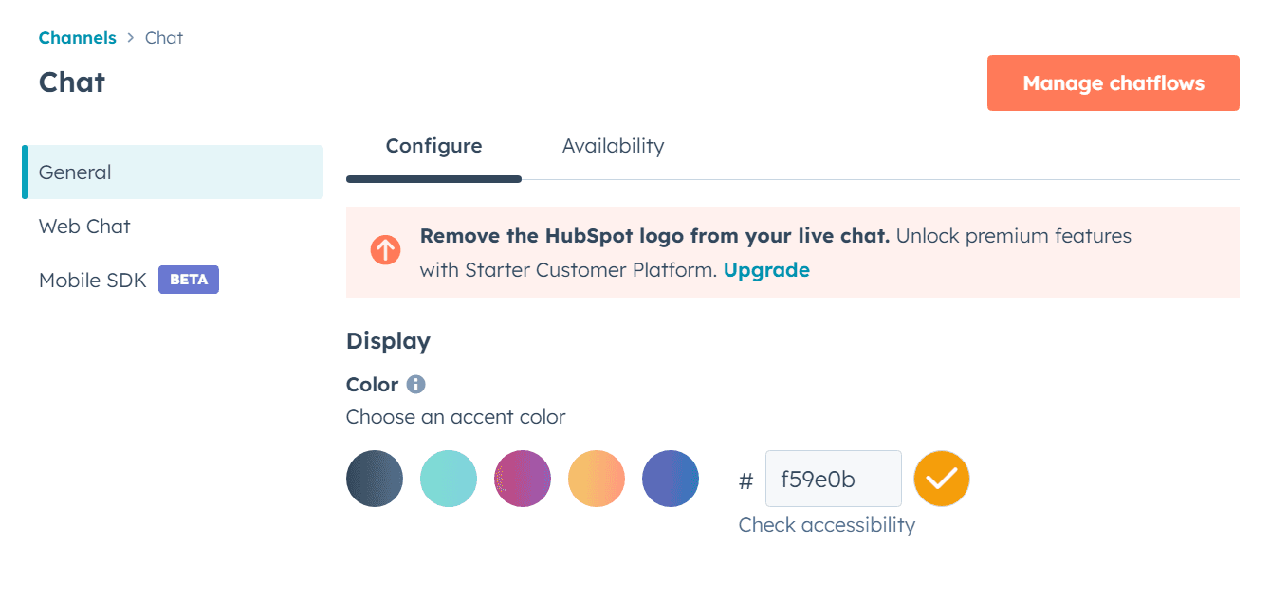Click the Manage chatflows button

coord(1113,82)
